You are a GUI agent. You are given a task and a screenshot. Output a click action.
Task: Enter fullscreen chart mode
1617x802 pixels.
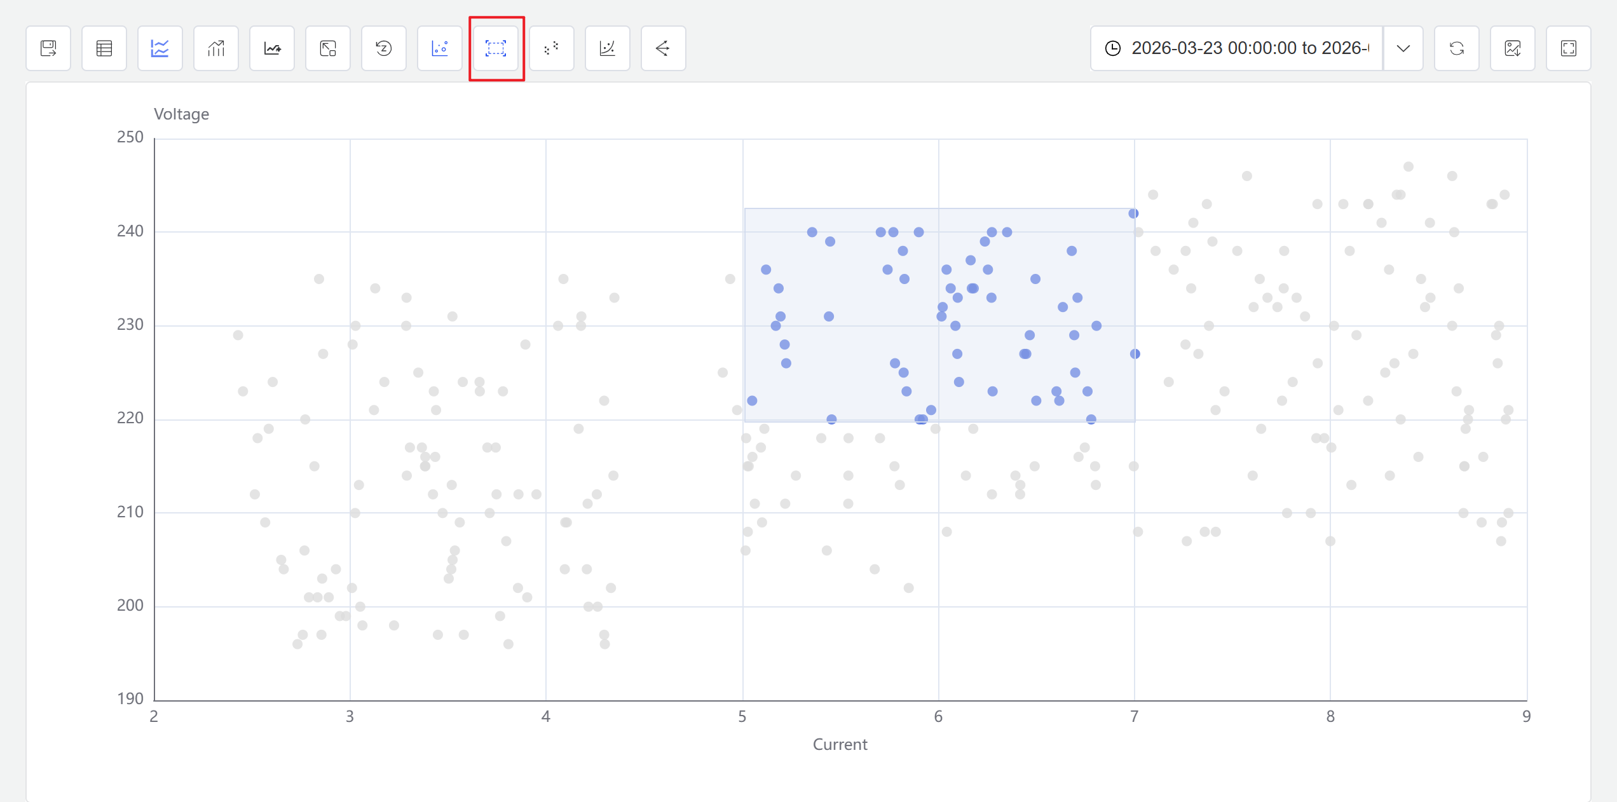click(1568, 48)
